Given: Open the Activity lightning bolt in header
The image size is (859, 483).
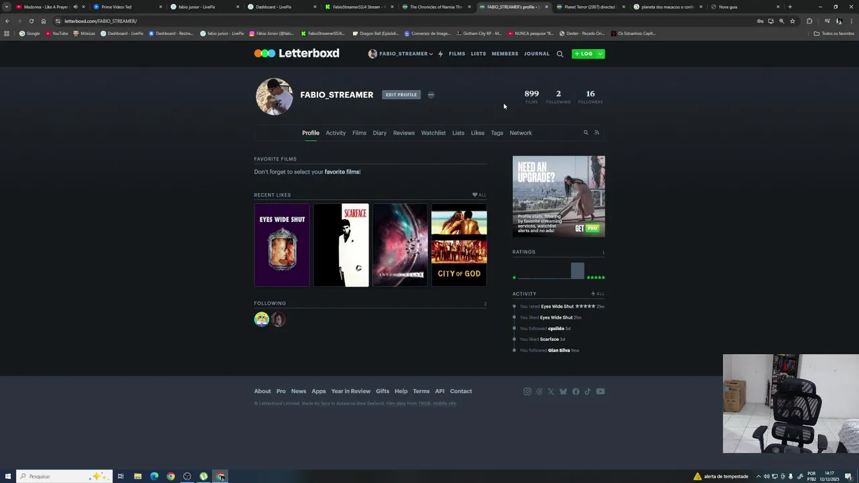Looking at the screenshot, I should coord(440,54).
